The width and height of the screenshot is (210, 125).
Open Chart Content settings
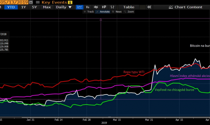(185, 7)
